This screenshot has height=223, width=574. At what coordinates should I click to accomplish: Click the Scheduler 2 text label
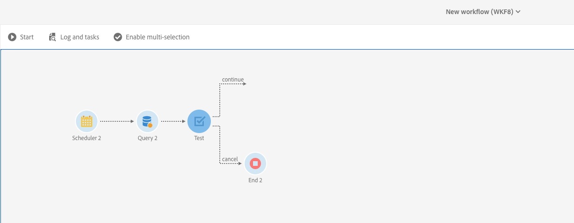[x=87, y=138]
